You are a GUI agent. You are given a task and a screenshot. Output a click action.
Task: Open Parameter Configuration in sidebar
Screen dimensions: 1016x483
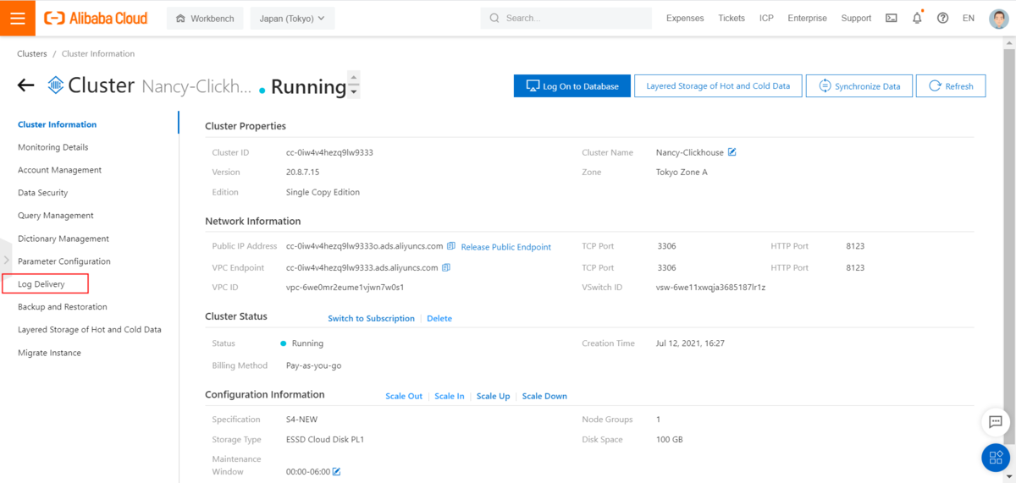pyautogui.click(x=64, y=261)
